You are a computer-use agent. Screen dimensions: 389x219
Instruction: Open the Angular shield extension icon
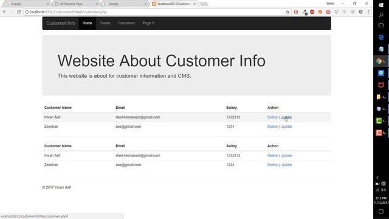[360, 12]
